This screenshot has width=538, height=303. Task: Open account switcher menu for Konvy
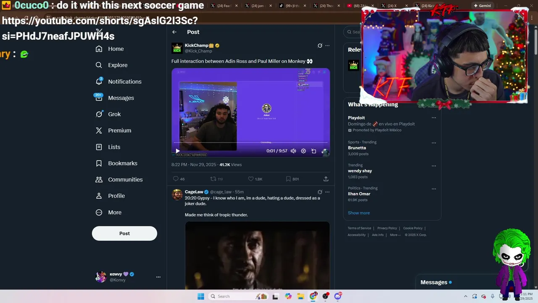tap(158, 277)
